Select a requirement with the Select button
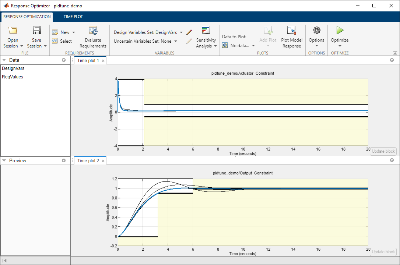The height and width of the screenshot is (265, 400). click(62, 41)
